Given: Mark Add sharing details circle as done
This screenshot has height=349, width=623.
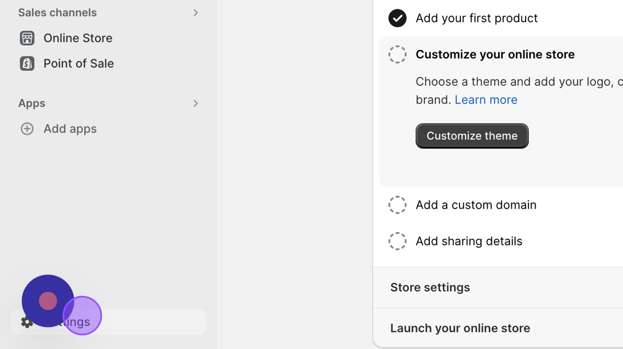Looking at the screenshot, I should (x=397, y=241).
